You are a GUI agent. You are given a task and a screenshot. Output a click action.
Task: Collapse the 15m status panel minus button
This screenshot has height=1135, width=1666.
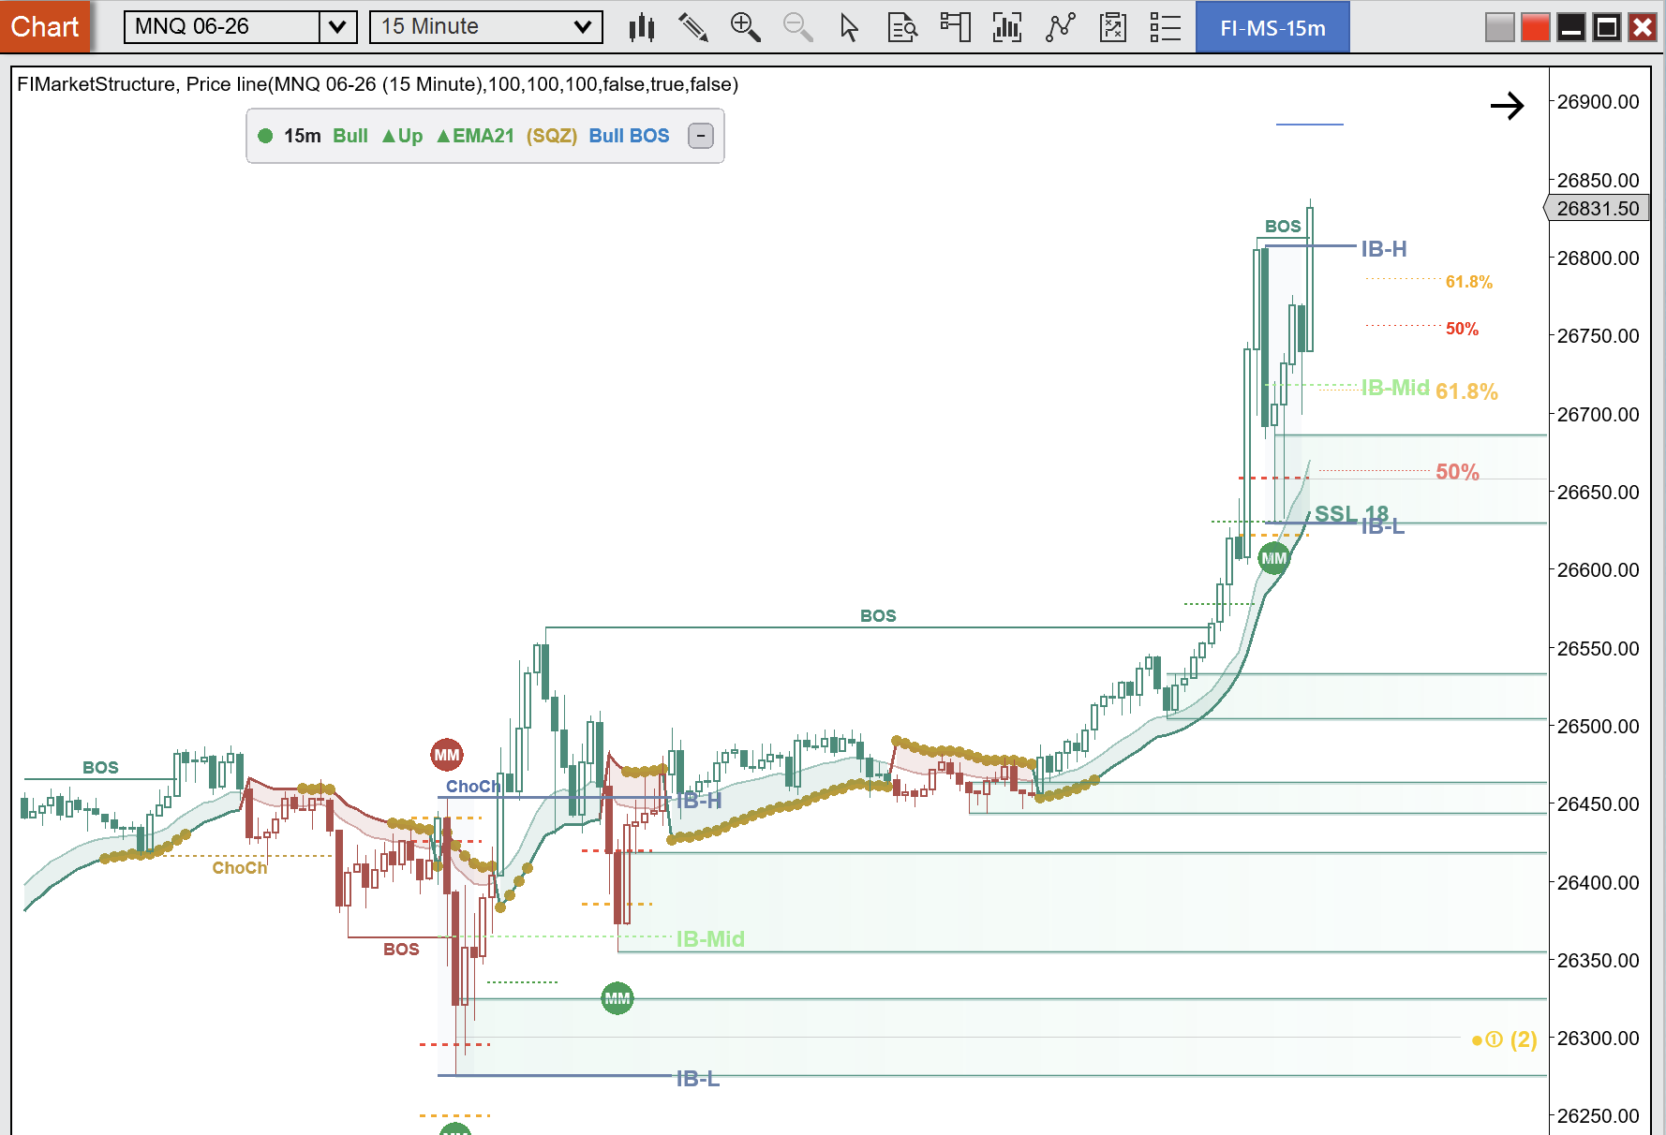click(x=701, y=136)
